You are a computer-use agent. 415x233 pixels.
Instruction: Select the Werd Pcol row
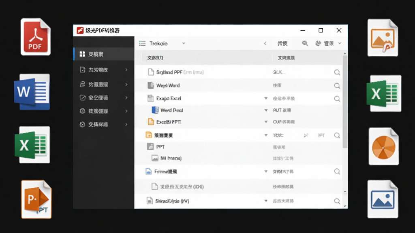[239, 110]
